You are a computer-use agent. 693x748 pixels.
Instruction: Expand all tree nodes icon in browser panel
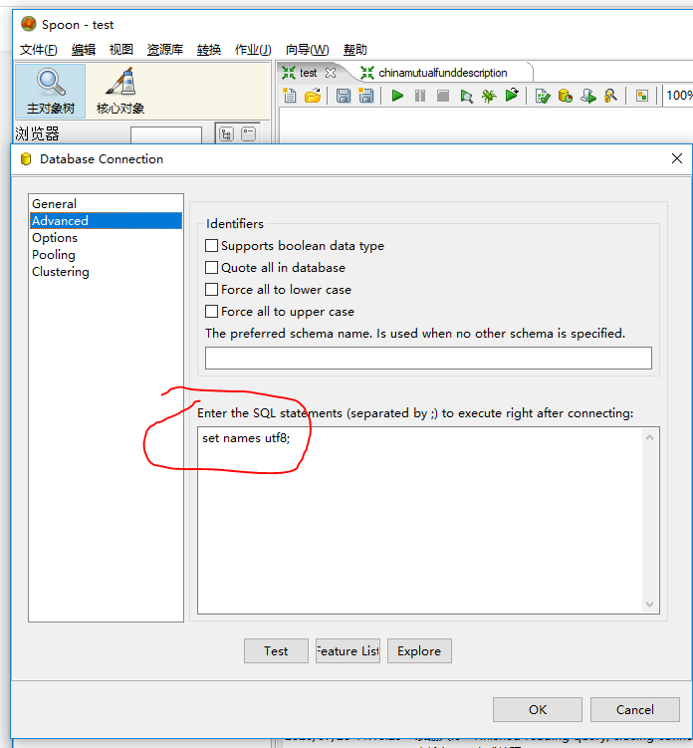pyautogui.click(x=226, y=134)
